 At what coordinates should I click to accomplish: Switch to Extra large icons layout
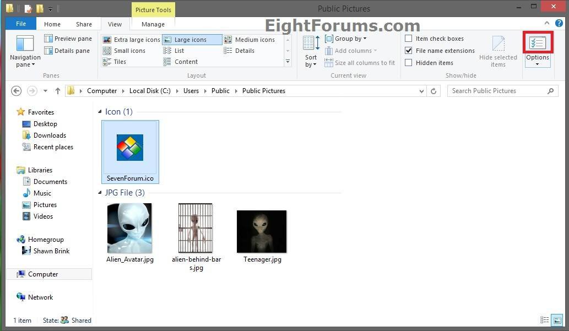tap(131, 40)
